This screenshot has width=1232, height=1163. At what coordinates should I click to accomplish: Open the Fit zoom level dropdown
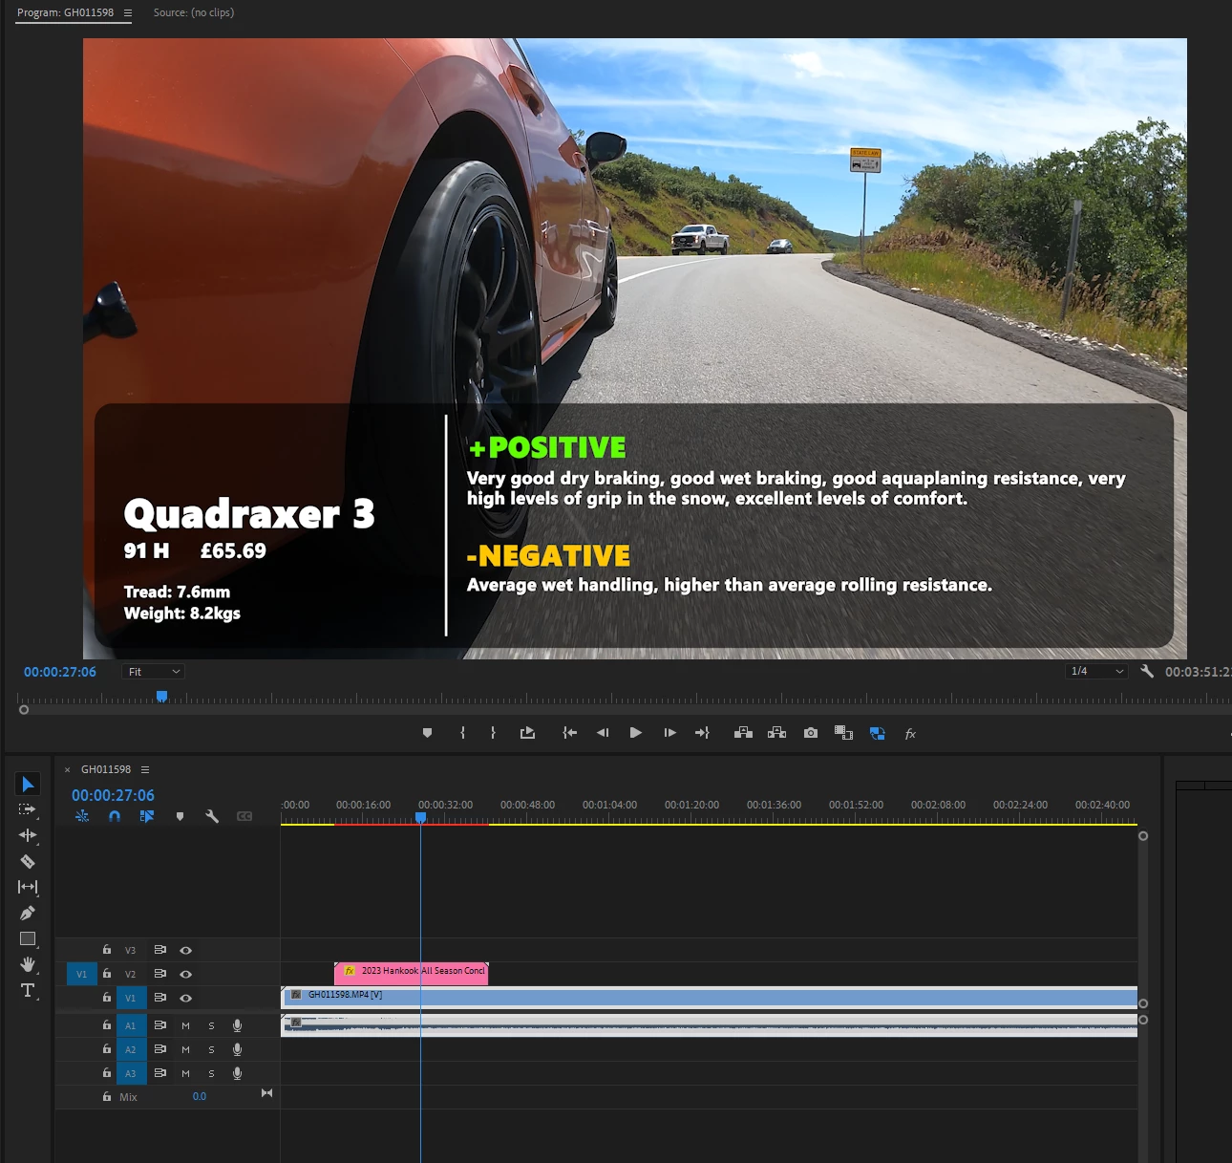pos(153,672)
